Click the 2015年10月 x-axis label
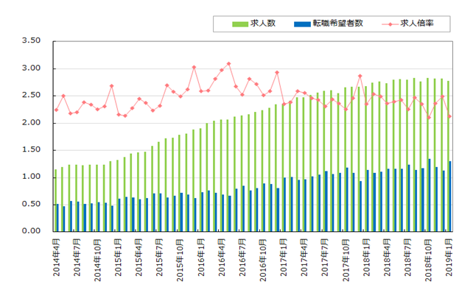473x293 pixels. (180, 260)
